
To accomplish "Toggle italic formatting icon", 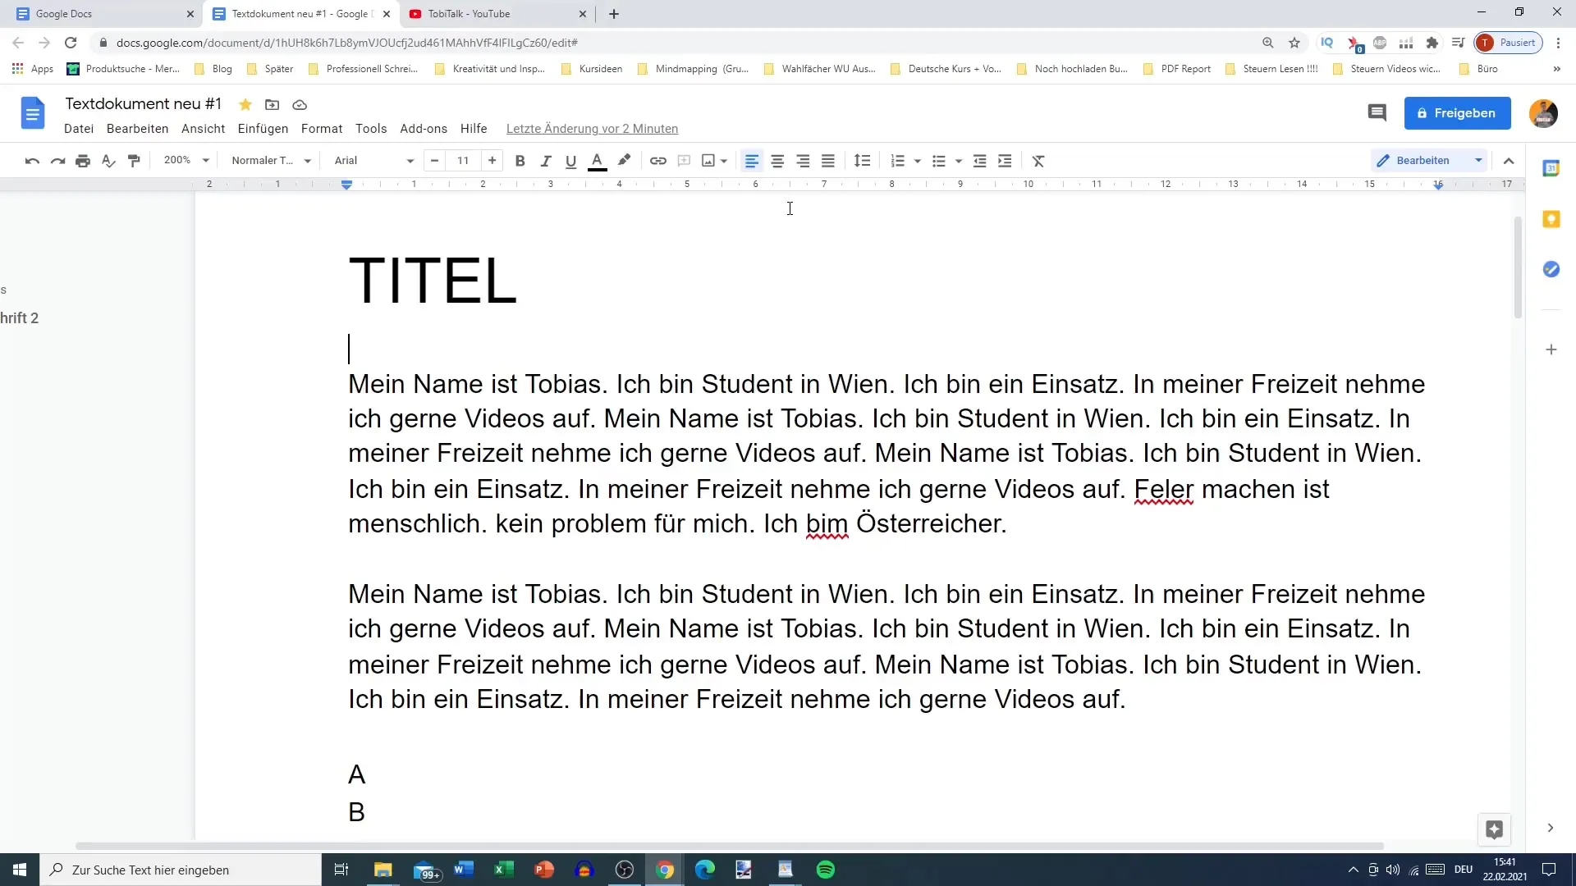I will 546,160.
